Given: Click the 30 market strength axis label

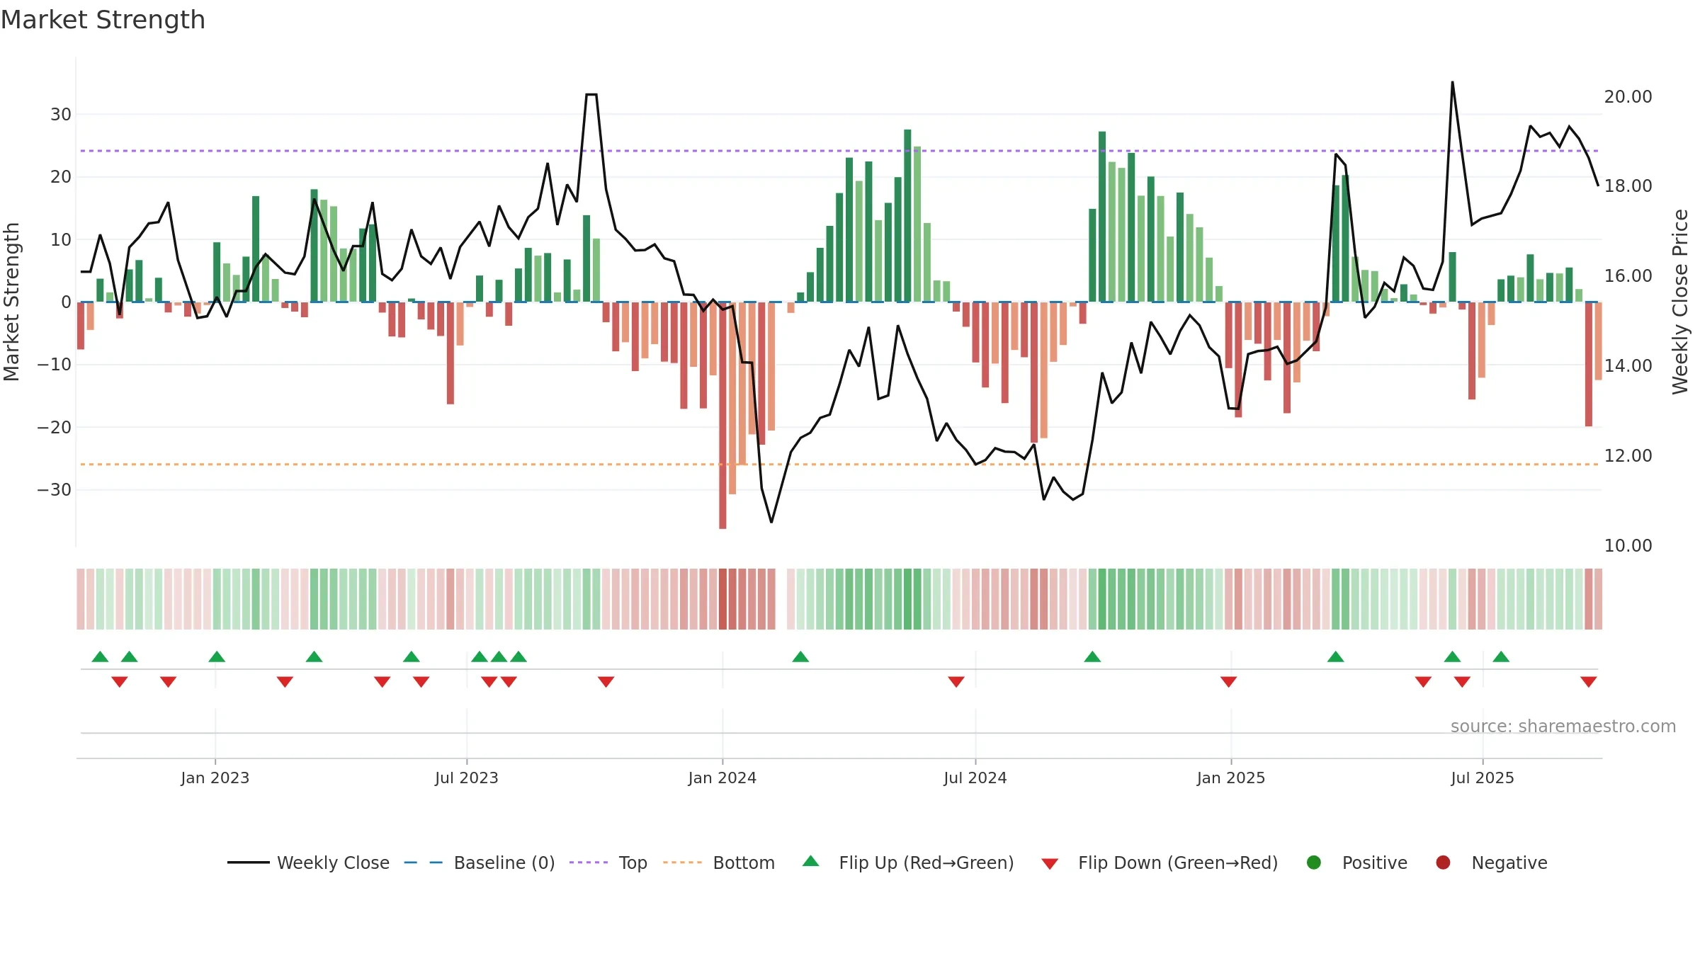Looking at the screenshot, I should pyautogui.click(x=61, y=114).
